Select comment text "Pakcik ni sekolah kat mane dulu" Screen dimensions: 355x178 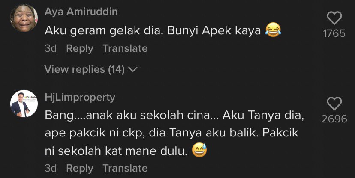point(171,142)
